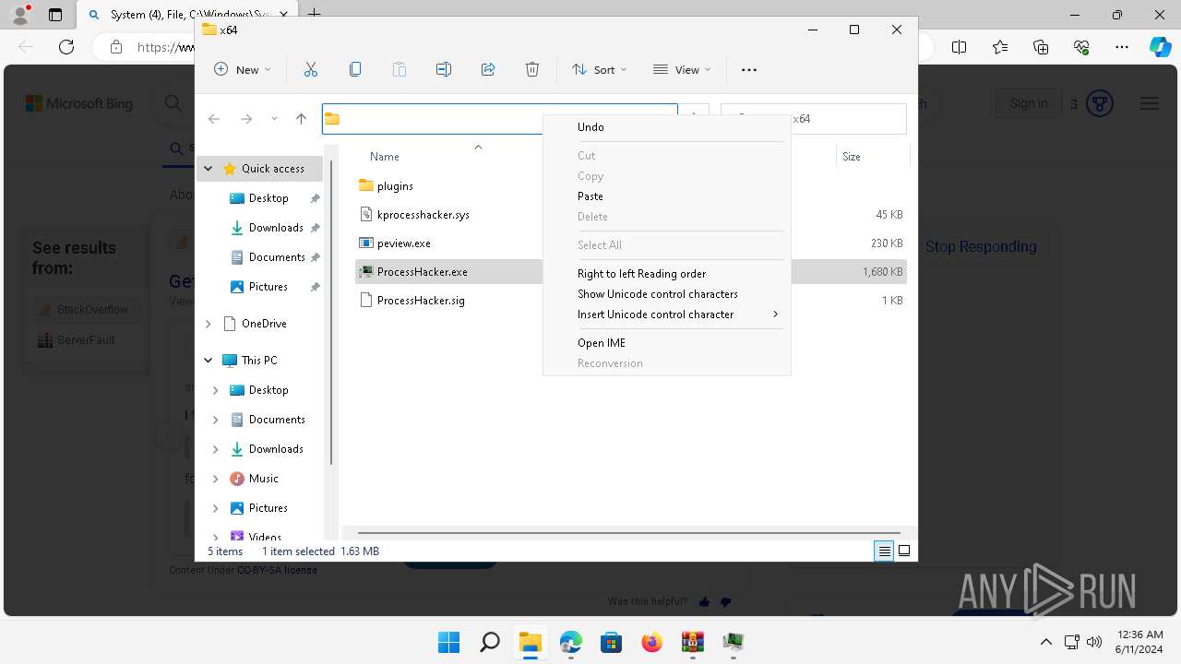This screenshot has height=664, width=1181.
Task: Open Windows Start button
Action: (449, 642)
